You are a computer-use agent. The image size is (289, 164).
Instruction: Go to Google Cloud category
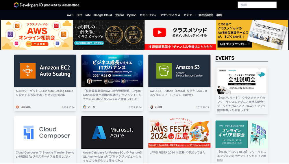103,15
